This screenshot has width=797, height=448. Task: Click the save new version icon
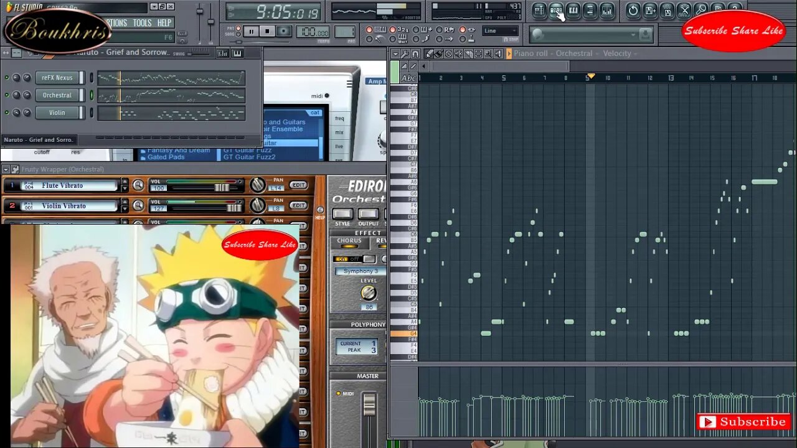(x=650, y=10)
